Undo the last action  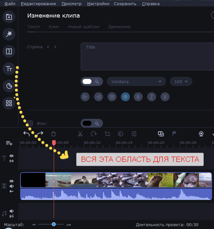pyautogui.click(x=27, y=134)
